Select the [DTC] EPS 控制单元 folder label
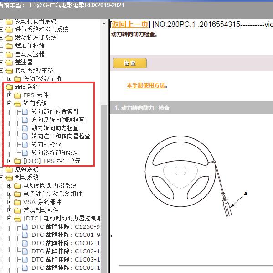 [x=52, y=161]
